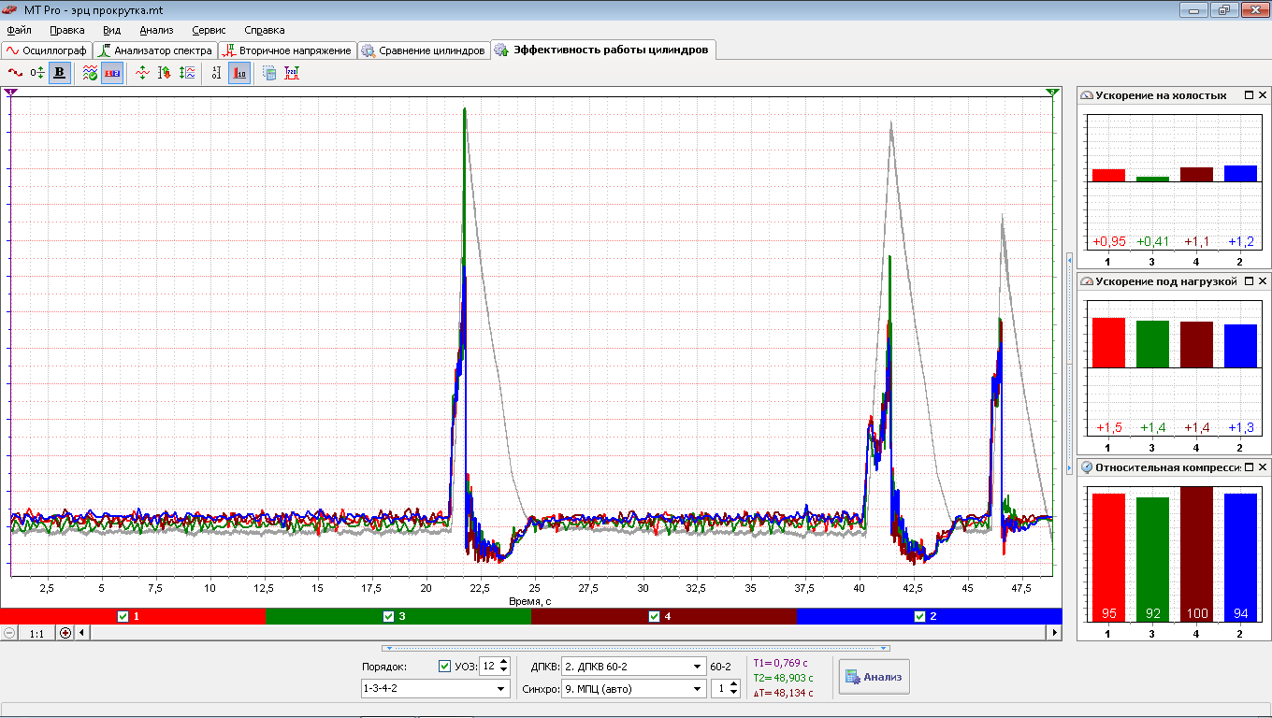1272x718 pixels.
Task: Click the Относительная компрессия panel header icon
Action: [1087, 467]
